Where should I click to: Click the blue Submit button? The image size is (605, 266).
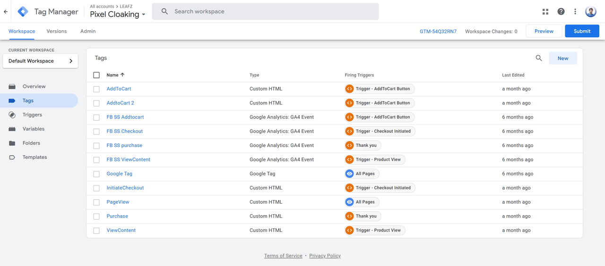coord(582,31)
